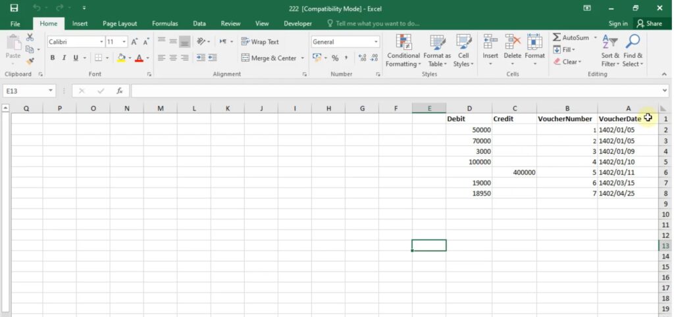Toggle Bold formatting
674x317 pixels.
(x=53, y=58)
